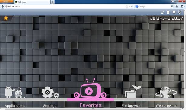Click the VNC disconnect icon
This screenshot has width=186, height=110.
(x=180, y=12)
